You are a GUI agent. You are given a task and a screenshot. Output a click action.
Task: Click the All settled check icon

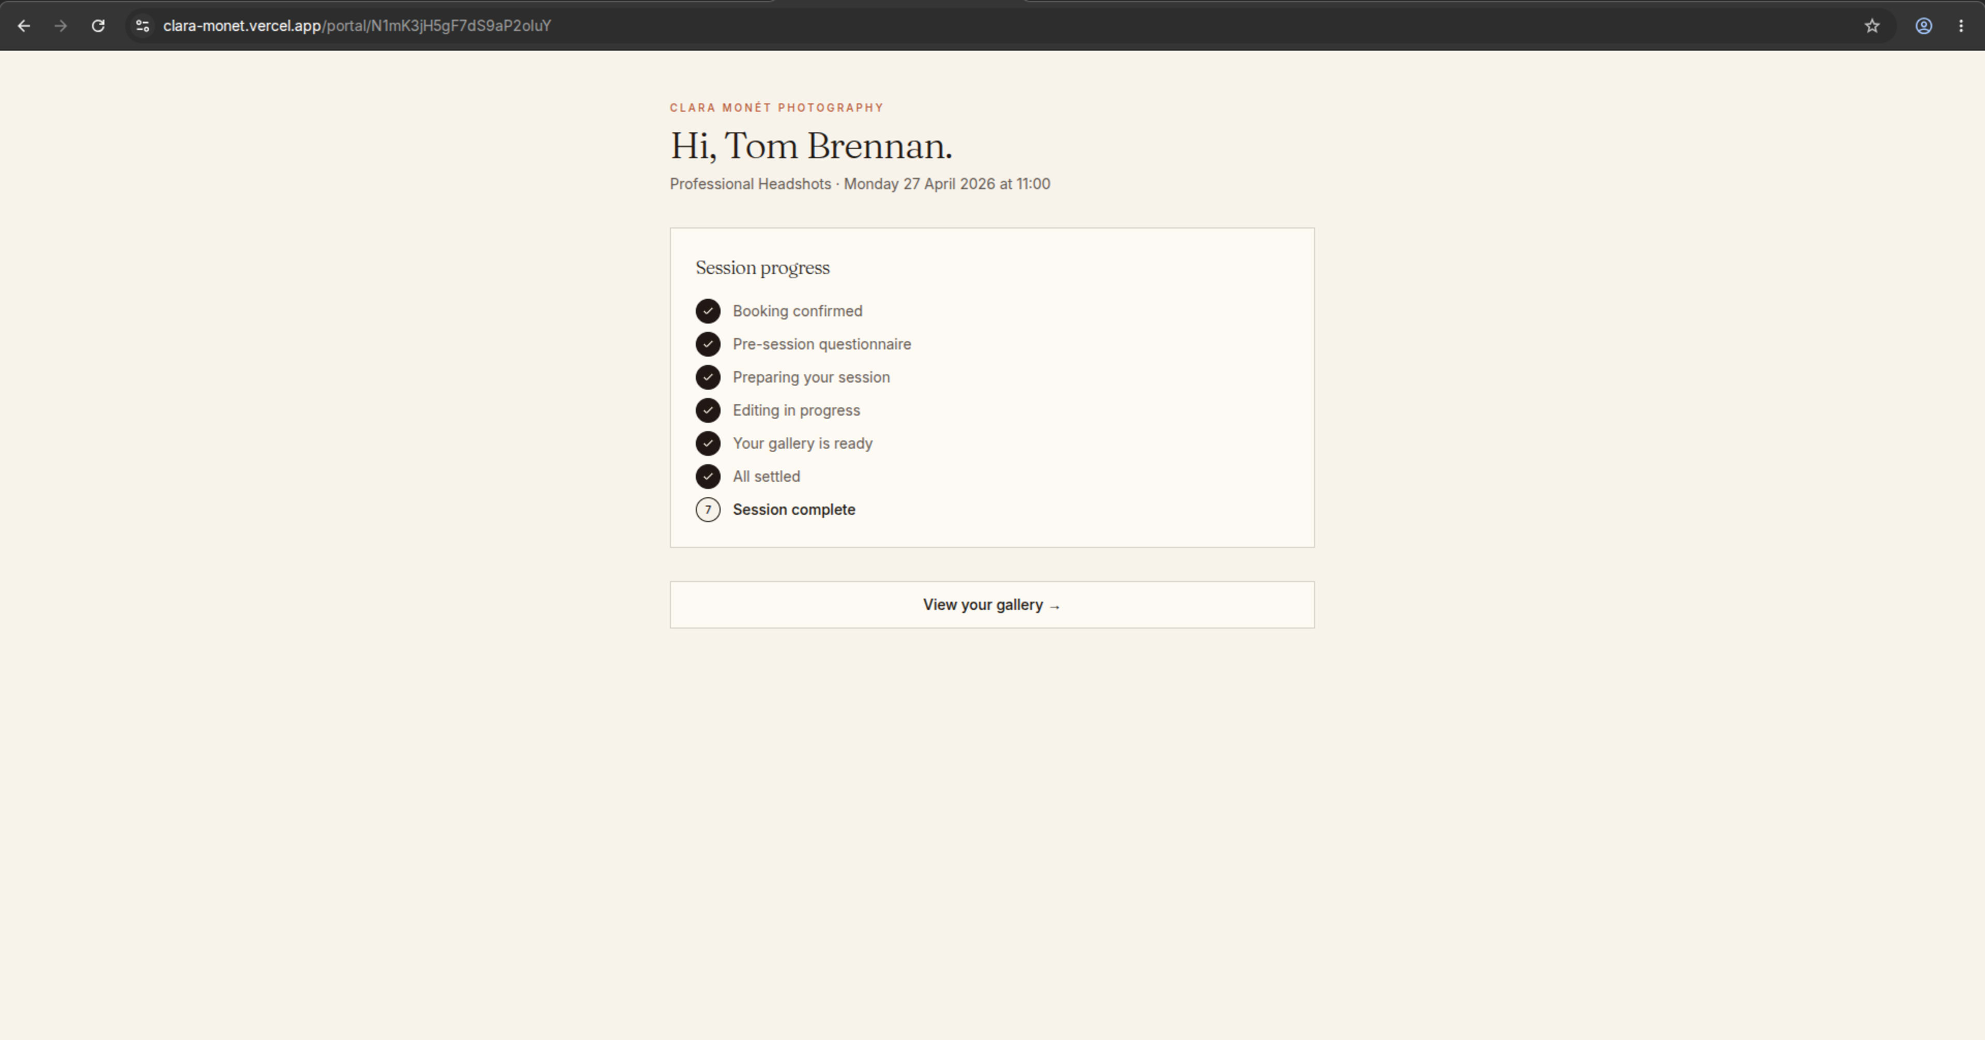tap(708, 477)
